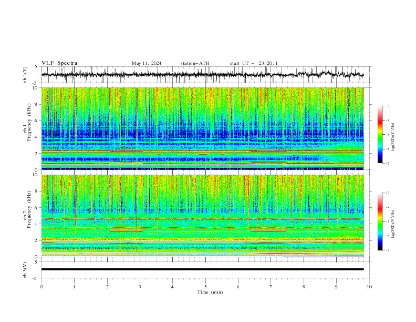Click the flat ch.3 black signal line

pos(202,269)
